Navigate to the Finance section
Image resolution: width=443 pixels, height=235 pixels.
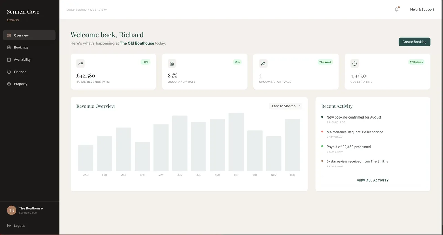(20, 72)
